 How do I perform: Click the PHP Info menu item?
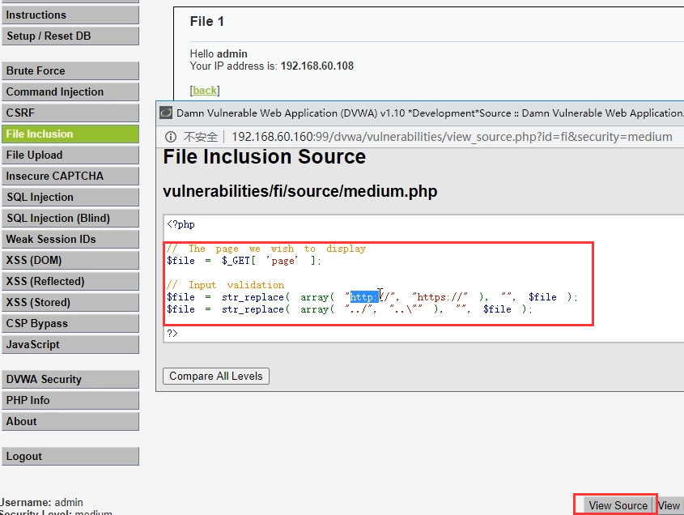tap(70, 401)
